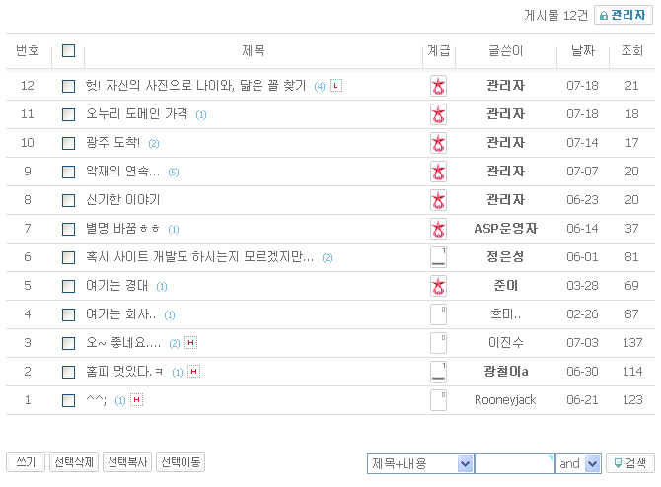
Task: Click author name ASP운영자
Action: (506, 229)
